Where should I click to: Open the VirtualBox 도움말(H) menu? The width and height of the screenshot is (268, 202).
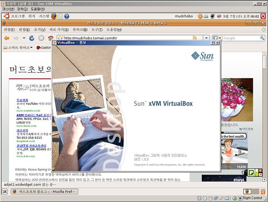[x=38, y=9]
